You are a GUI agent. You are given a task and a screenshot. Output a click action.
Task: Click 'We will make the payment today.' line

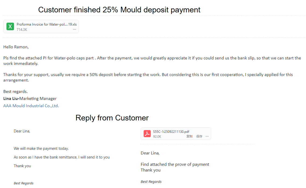tap(41, 148)
